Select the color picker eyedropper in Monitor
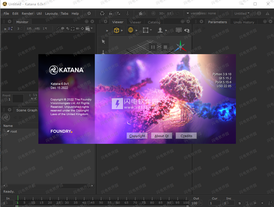The width and height of the screenshot is (274, 207). click(x=58, y=28)
